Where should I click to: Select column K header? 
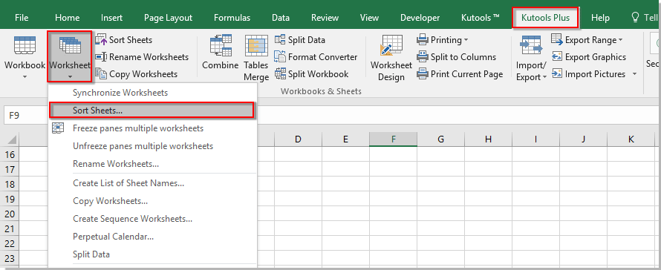click(x=631, y=139)
